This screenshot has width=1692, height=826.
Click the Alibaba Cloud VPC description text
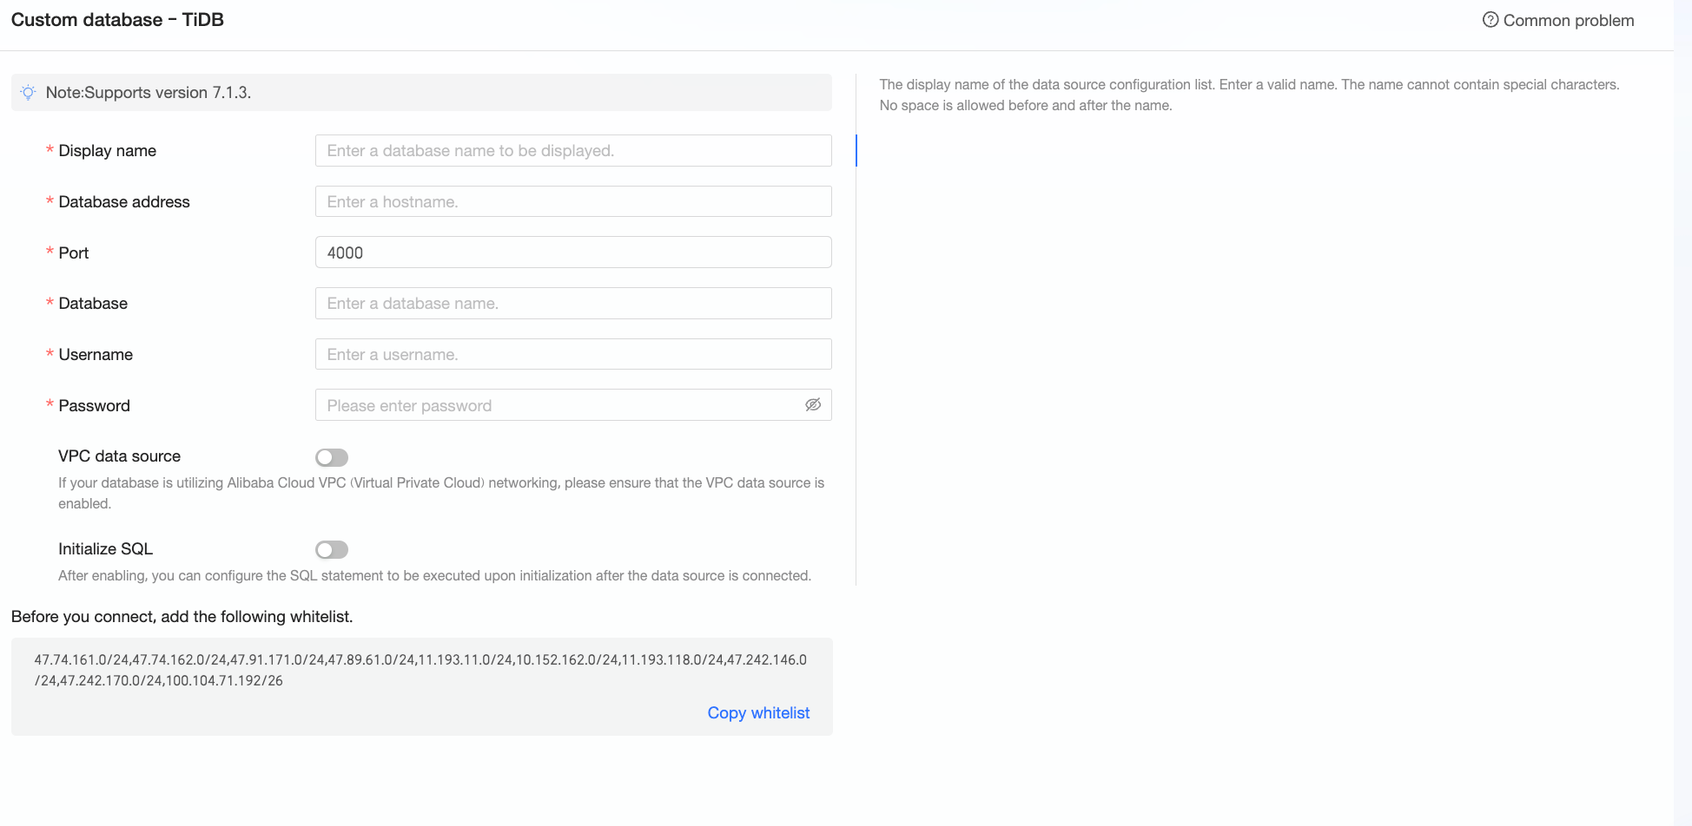441,493
